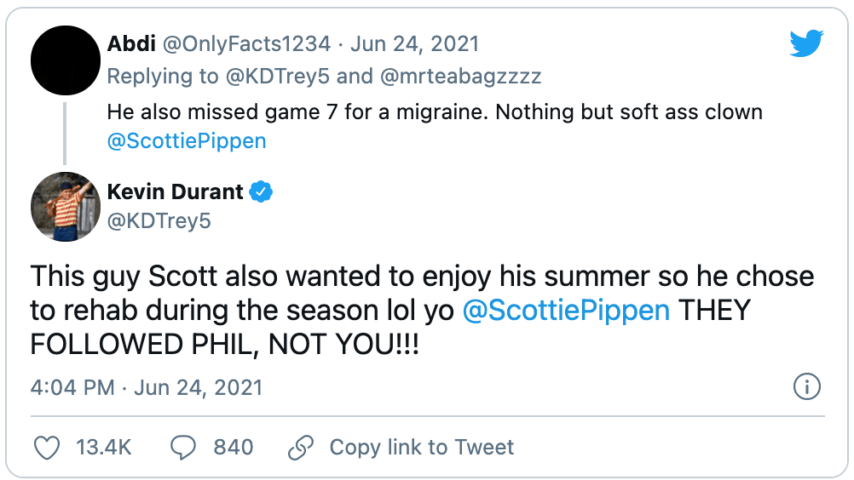Click the chain link icon
The height and width of the screenshot is (480, 854).
302,447
